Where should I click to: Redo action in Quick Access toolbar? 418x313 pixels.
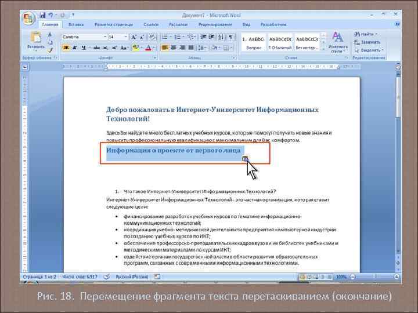(62, 15)
